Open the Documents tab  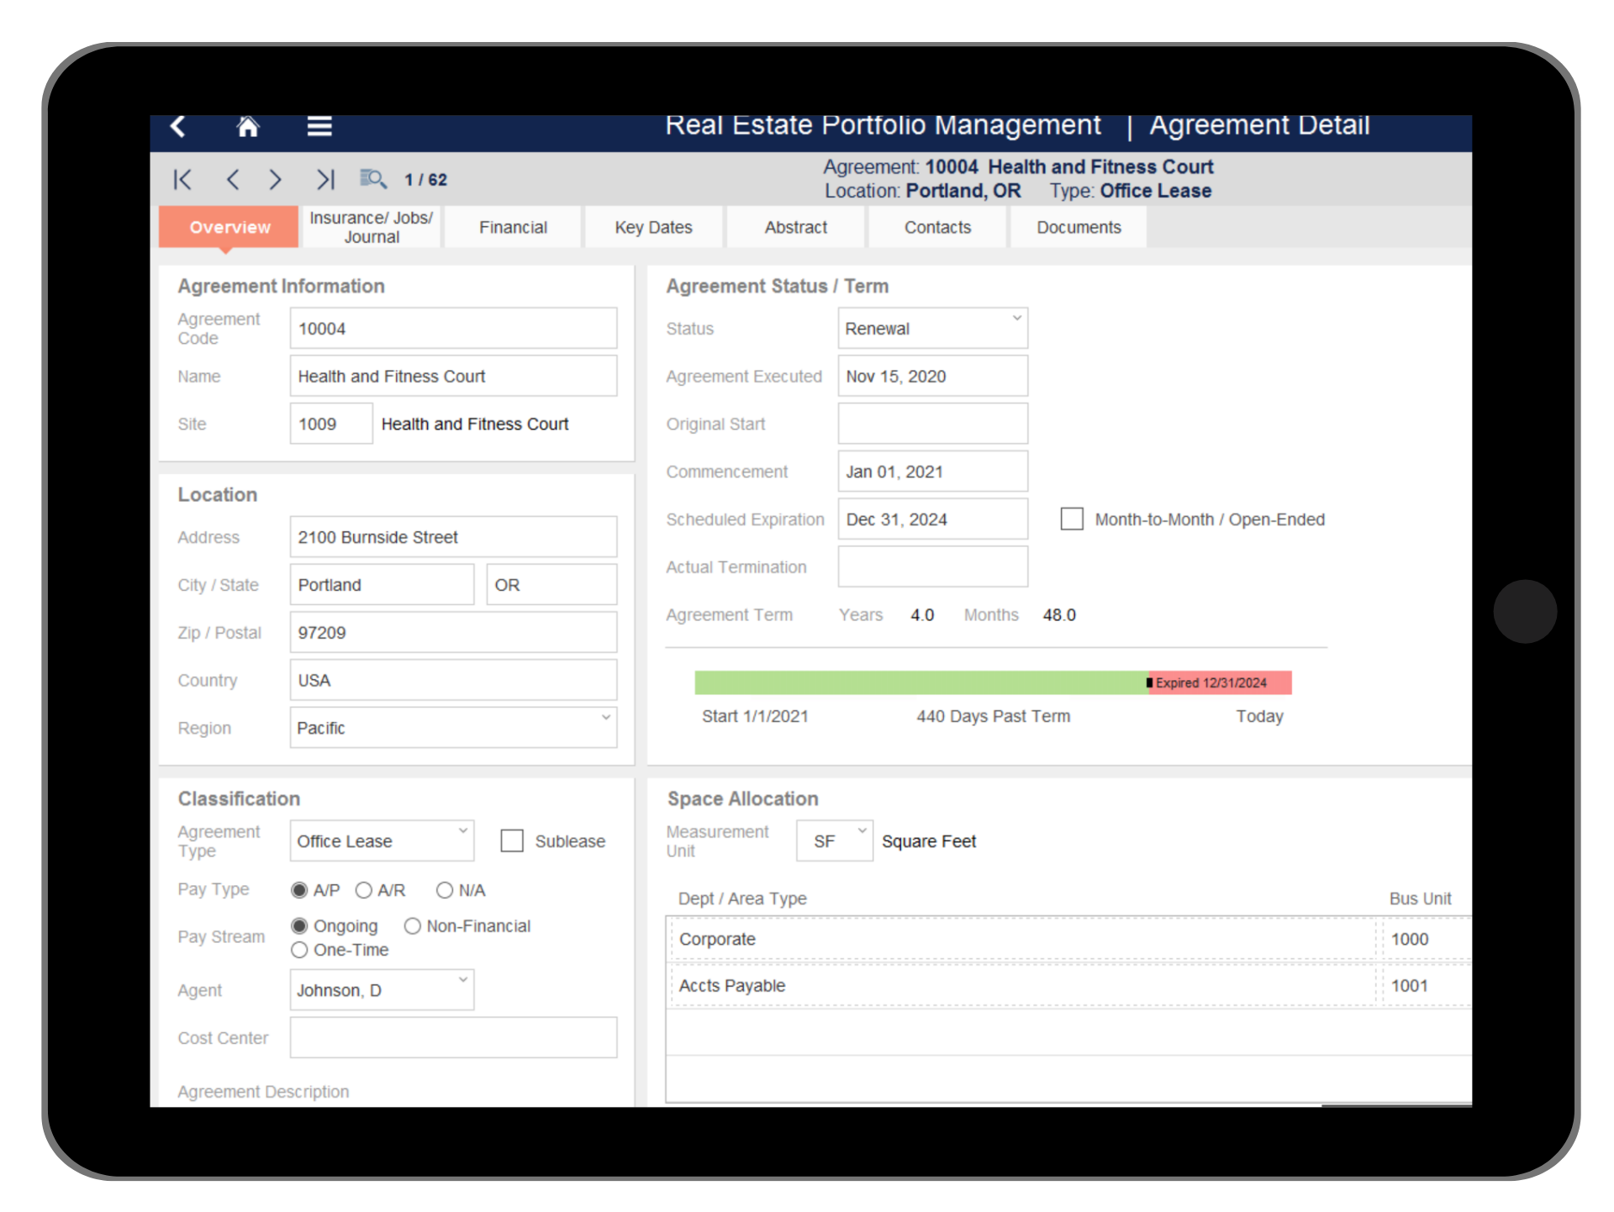click(x=1079, y=227)
